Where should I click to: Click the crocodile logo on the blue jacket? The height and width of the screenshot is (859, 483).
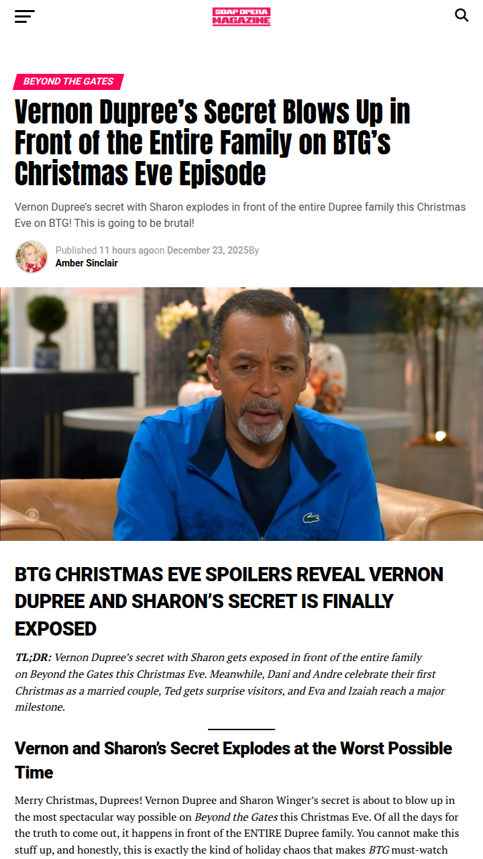(311, 517)
